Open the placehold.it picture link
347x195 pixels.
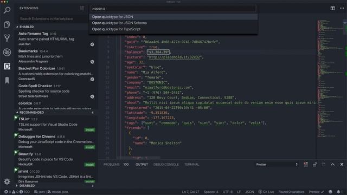[x=175, y=57]
